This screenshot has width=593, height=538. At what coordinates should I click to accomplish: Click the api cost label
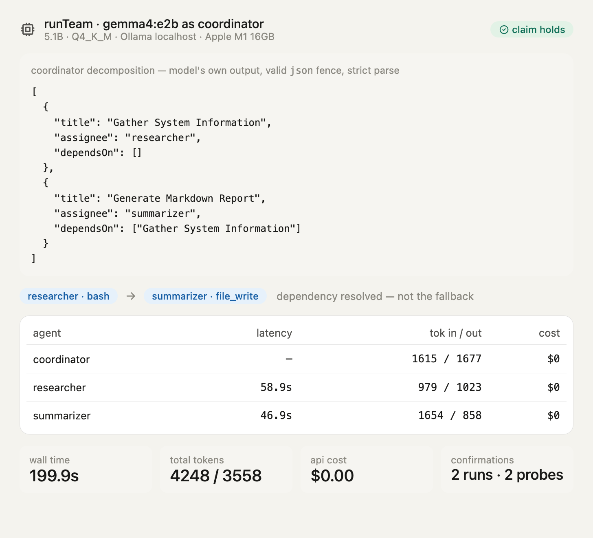coord(328,460)
